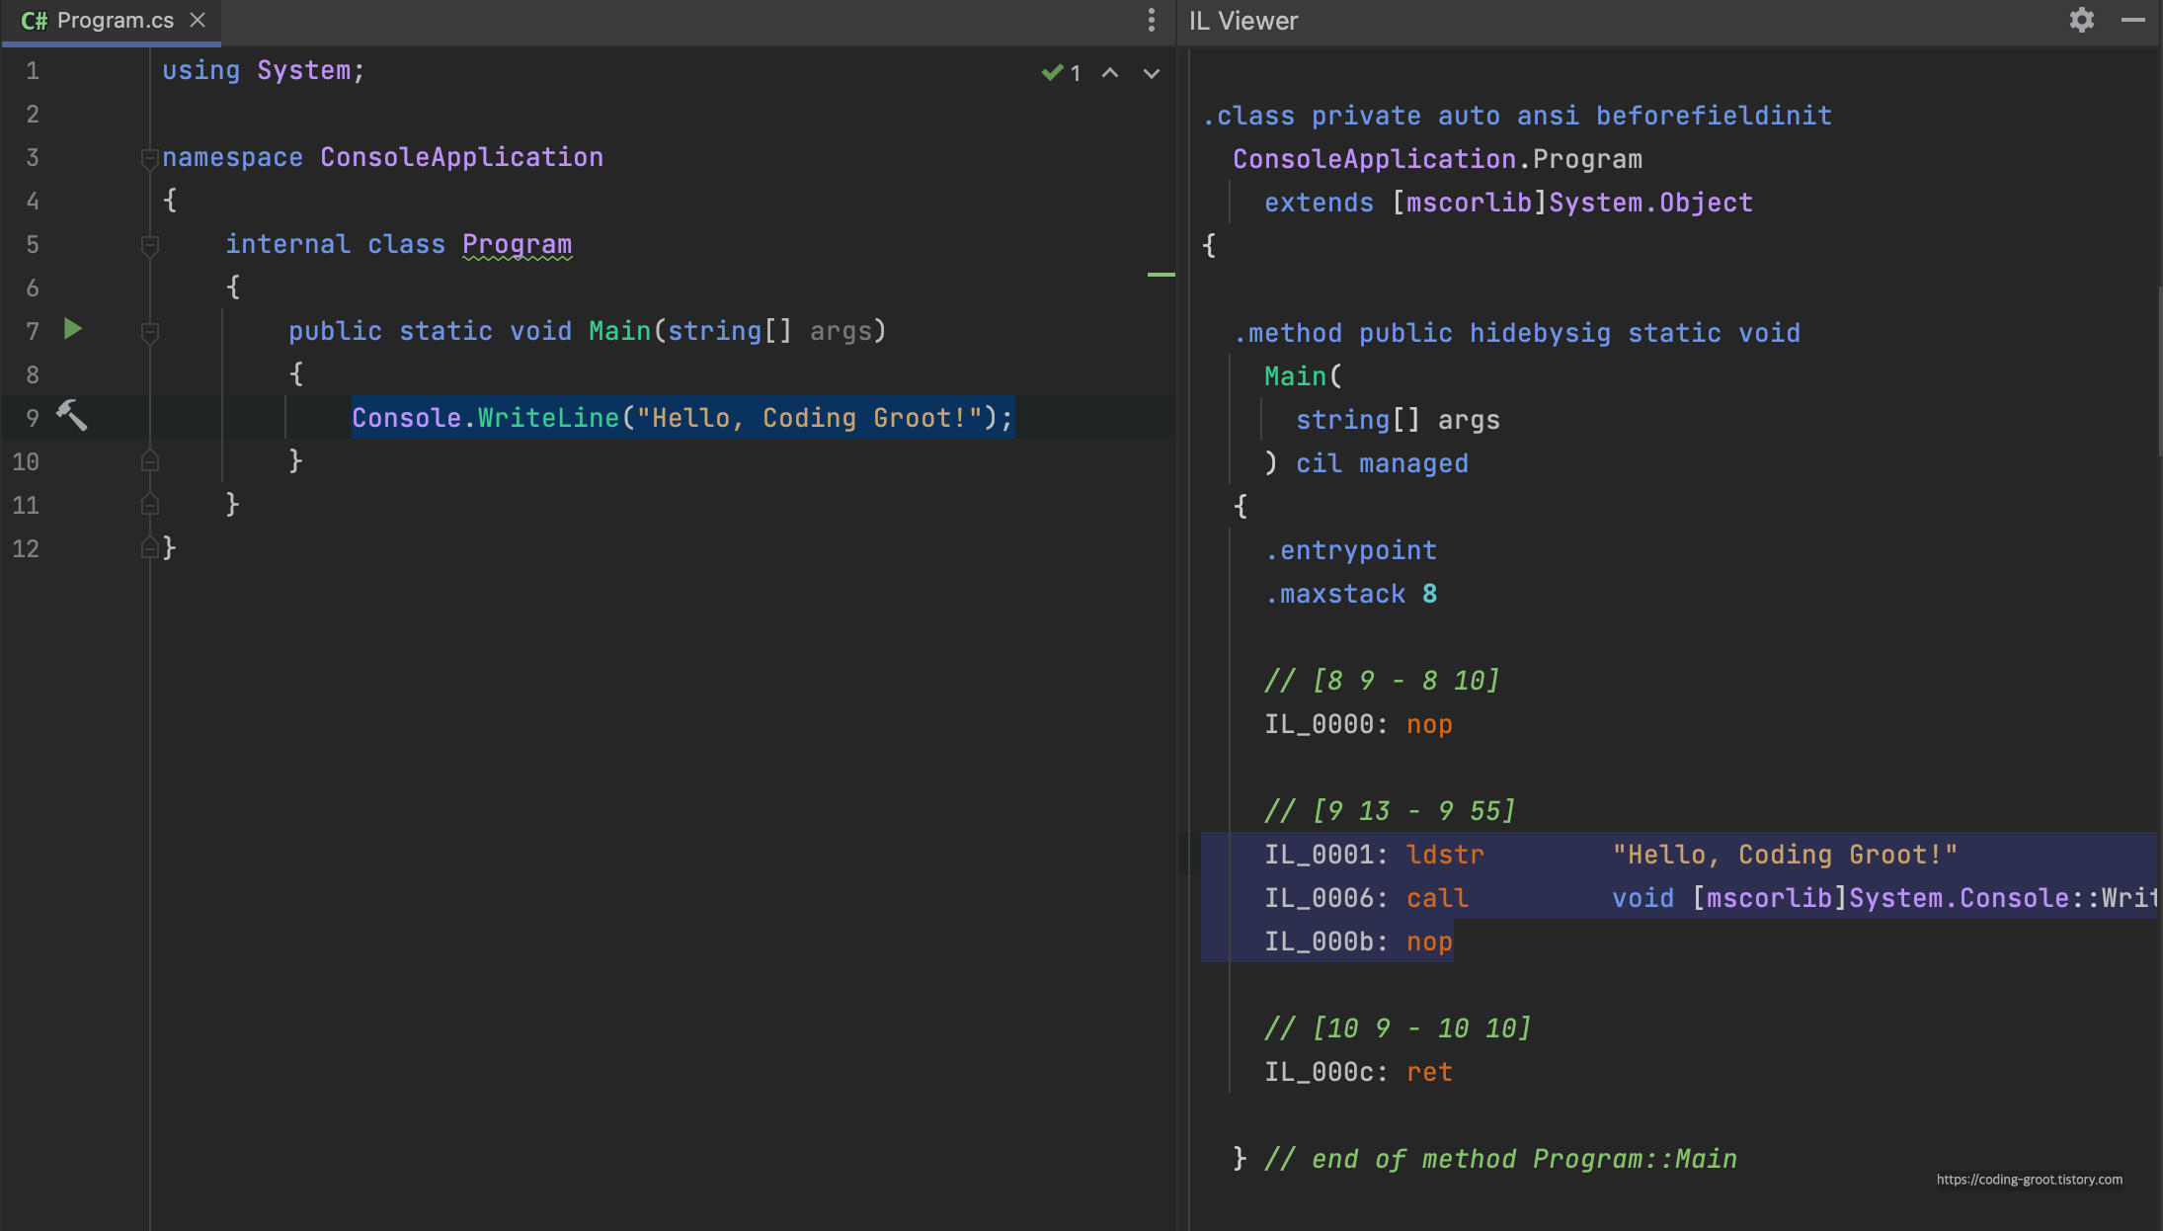2163x1231 pixels.
Task: Collapse the namespace ConsoleApplication fold marker
Action: point(149,158)
